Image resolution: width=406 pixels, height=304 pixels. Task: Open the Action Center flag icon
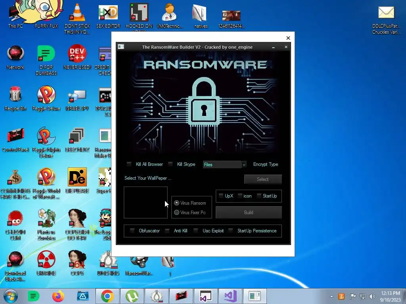352,296
